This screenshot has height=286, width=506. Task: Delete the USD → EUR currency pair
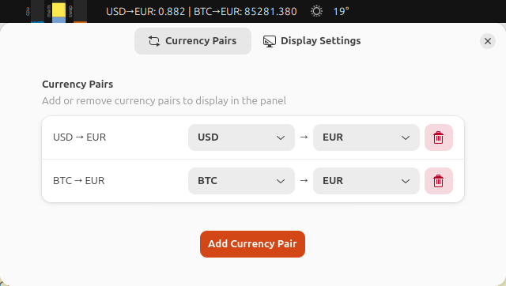tap(439, 137)
